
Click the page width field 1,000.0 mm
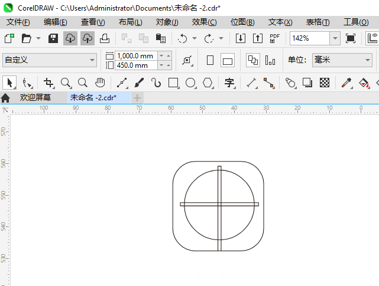pos(136,56)
